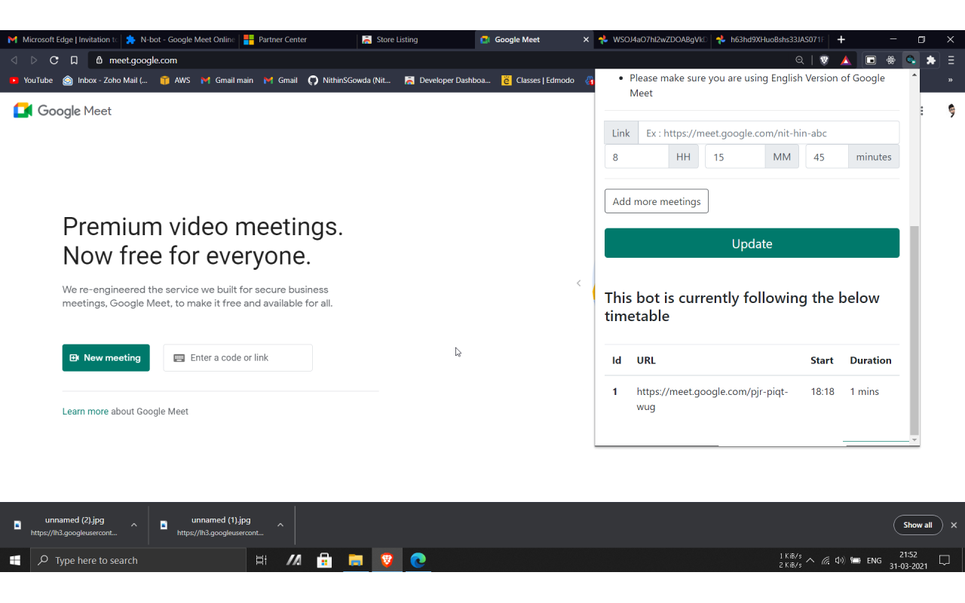This screenshot has height=603, width=965.
Task: Click the timetable URL meet.google.com/pjr-piqt-wug
Action: coord(712,399)
